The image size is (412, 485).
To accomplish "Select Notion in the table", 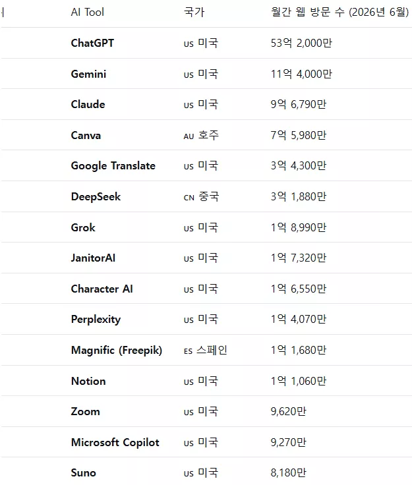I will pyautogui.click(x=88, y=381).
